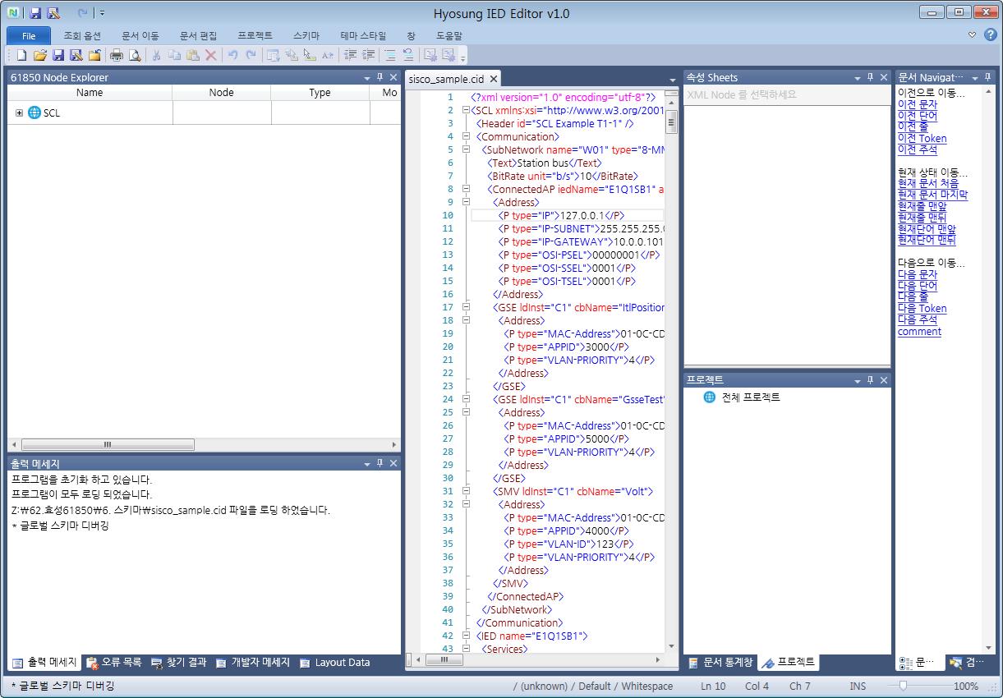Open the 조회 옵션 menu

click(82, 36)
